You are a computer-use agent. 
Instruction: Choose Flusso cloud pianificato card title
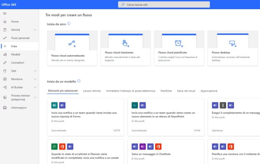(x=172, y=52)
